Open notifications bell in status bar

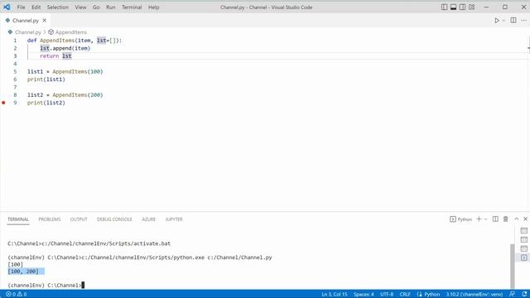[524, 295]
